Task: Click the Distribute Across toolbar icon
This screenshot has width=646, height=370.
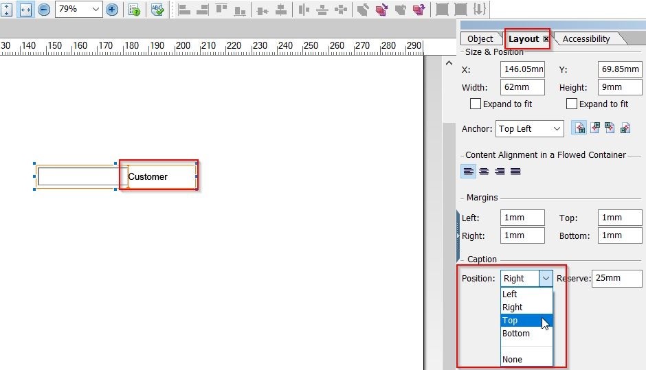Action: [304, 10]
